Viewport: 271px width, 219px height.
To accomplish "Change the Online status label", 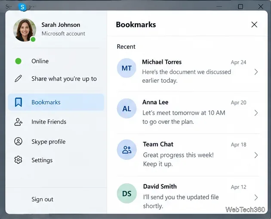I will point(40,61).
